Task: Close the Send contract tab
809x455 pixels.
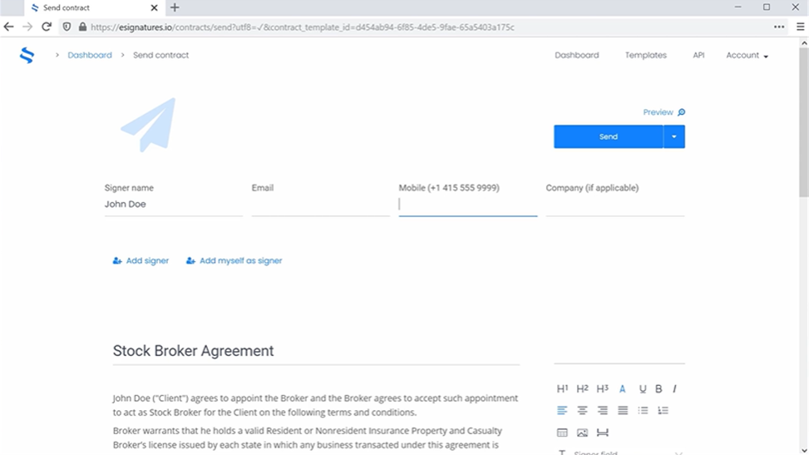Action: tap(154, 7)
